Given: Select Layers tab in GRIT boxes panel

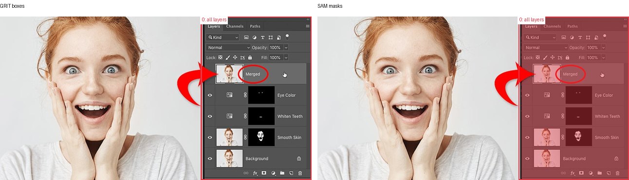Looking at the screenshot, I should pyautogui.click(x=214, y=26).
